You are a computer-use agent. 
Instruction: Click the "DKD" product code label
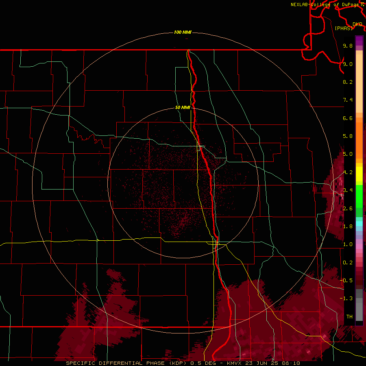point(357,24)
